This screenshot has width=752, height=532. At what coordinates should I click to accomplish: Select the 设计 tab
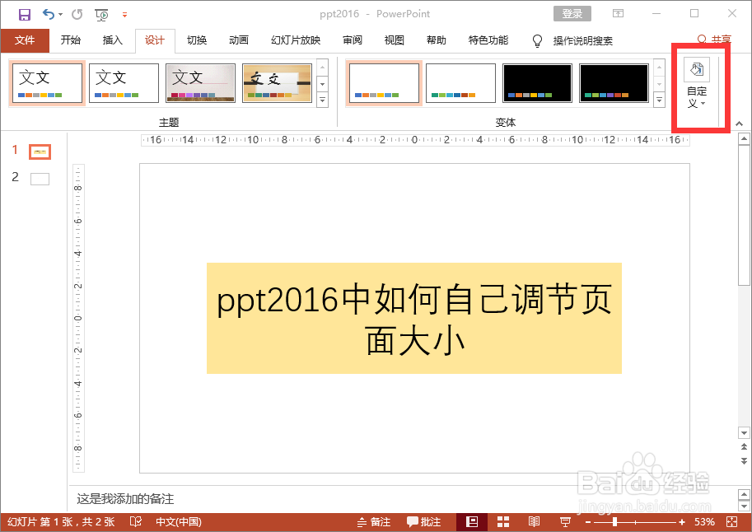(155, 40)
